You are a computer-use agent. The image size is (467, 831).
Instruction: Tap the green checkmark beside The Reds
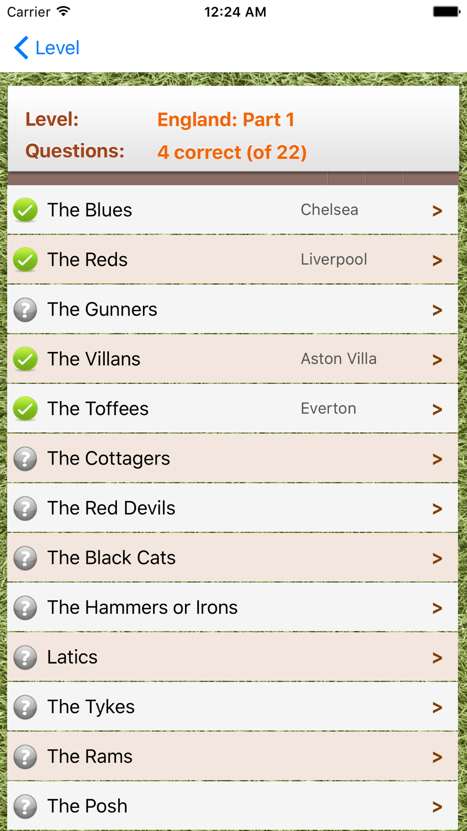coord(25,260)
